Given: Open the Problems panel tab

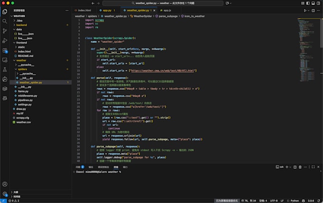Looking at the screenshot, I should click(x=80, y=167).
